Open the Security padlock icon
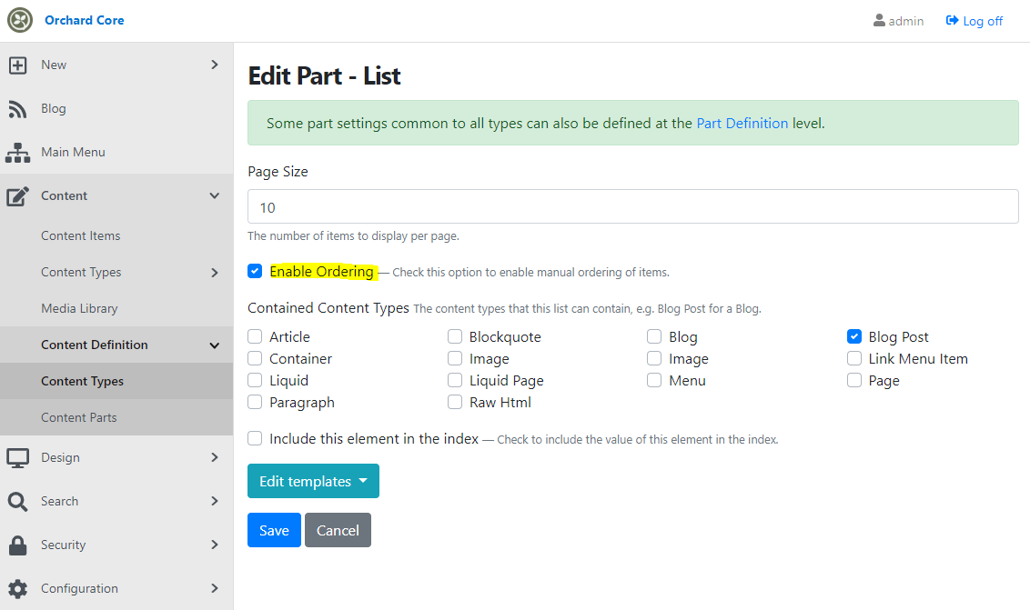Screen dimensions: 1030x610 (17, 545)
